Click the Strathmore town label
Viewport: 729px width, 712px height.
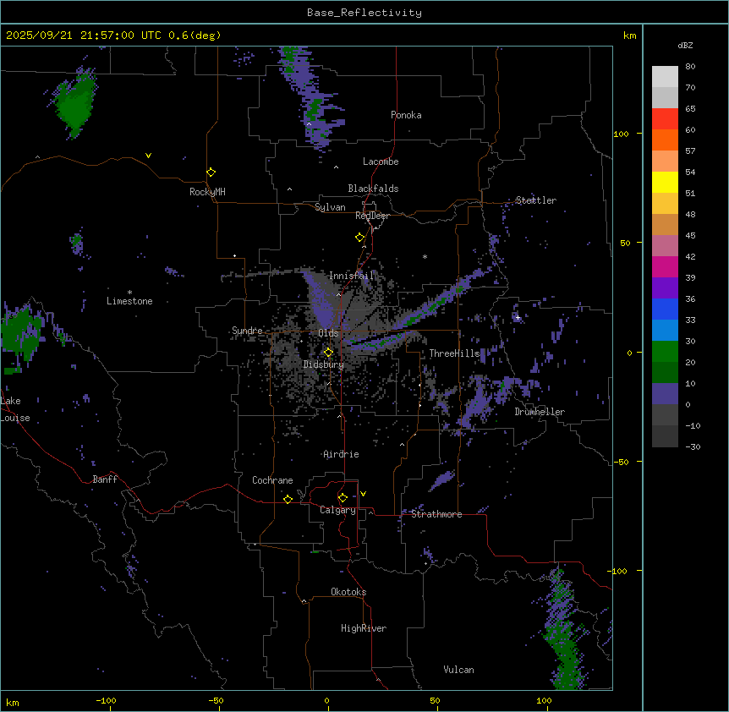point(436,514)
